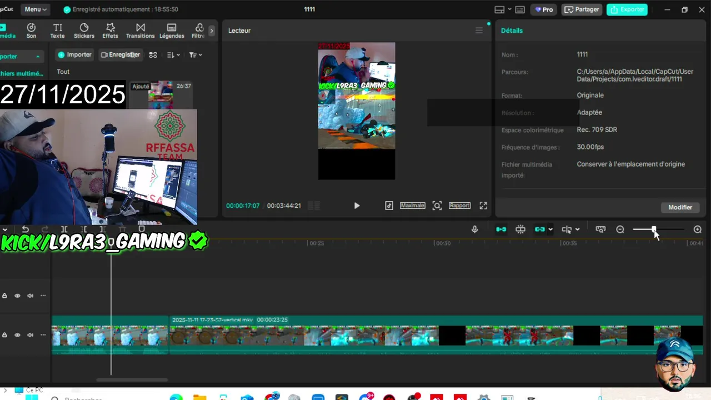Hide the main video track

[17, 335]
